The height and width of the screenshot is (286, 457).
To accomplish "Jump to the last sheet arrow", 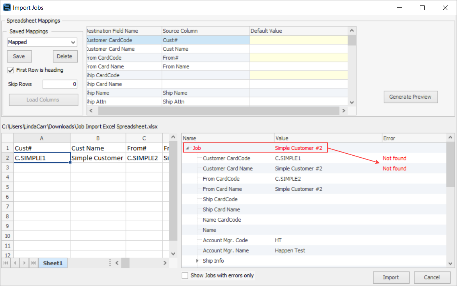I will (x=34, y=263).
